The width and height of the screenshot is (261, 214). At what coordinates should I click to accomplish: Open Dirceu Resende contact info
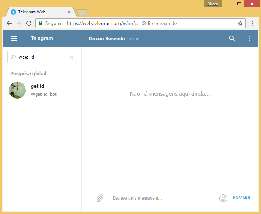click(x=107, y=38)
